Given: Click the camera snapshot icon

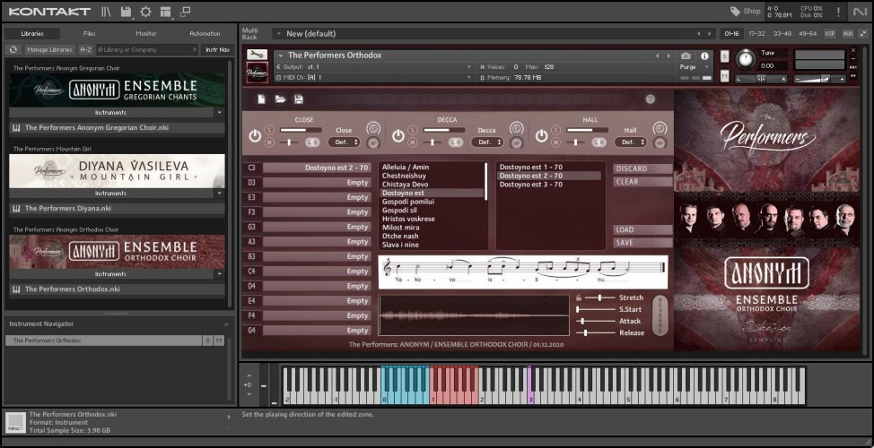Looking at the screenshot, I should click(686, 56).
